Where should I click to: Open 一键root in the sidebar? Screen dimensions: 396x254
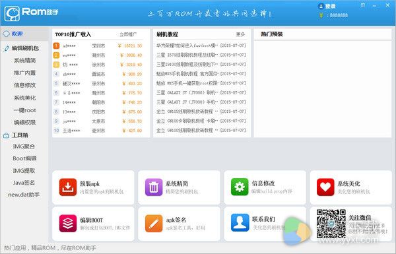coord(25,110)
